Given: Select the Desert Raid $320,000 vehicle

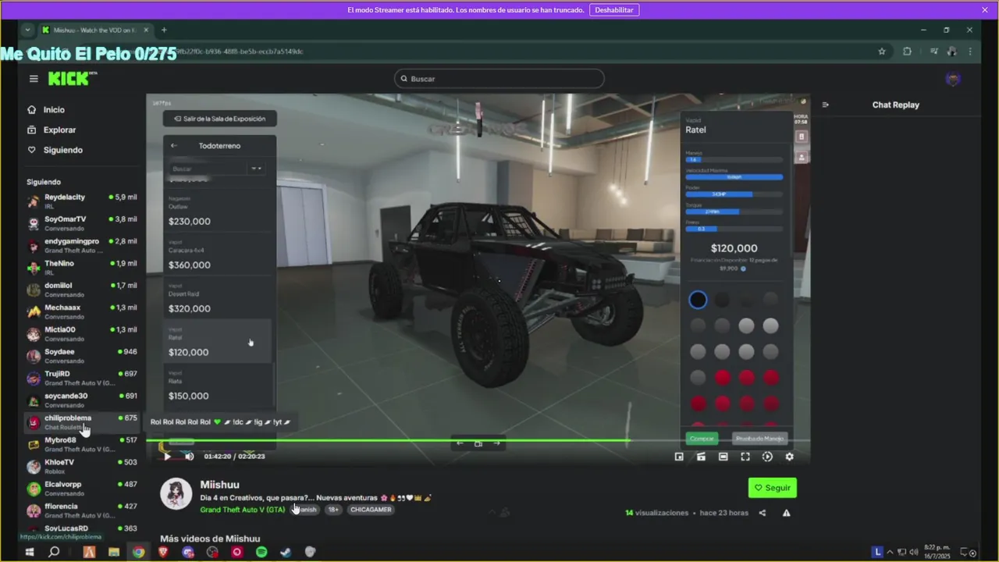Looking at the screenshot, I should pyautogui.click(x=219, y=298).
